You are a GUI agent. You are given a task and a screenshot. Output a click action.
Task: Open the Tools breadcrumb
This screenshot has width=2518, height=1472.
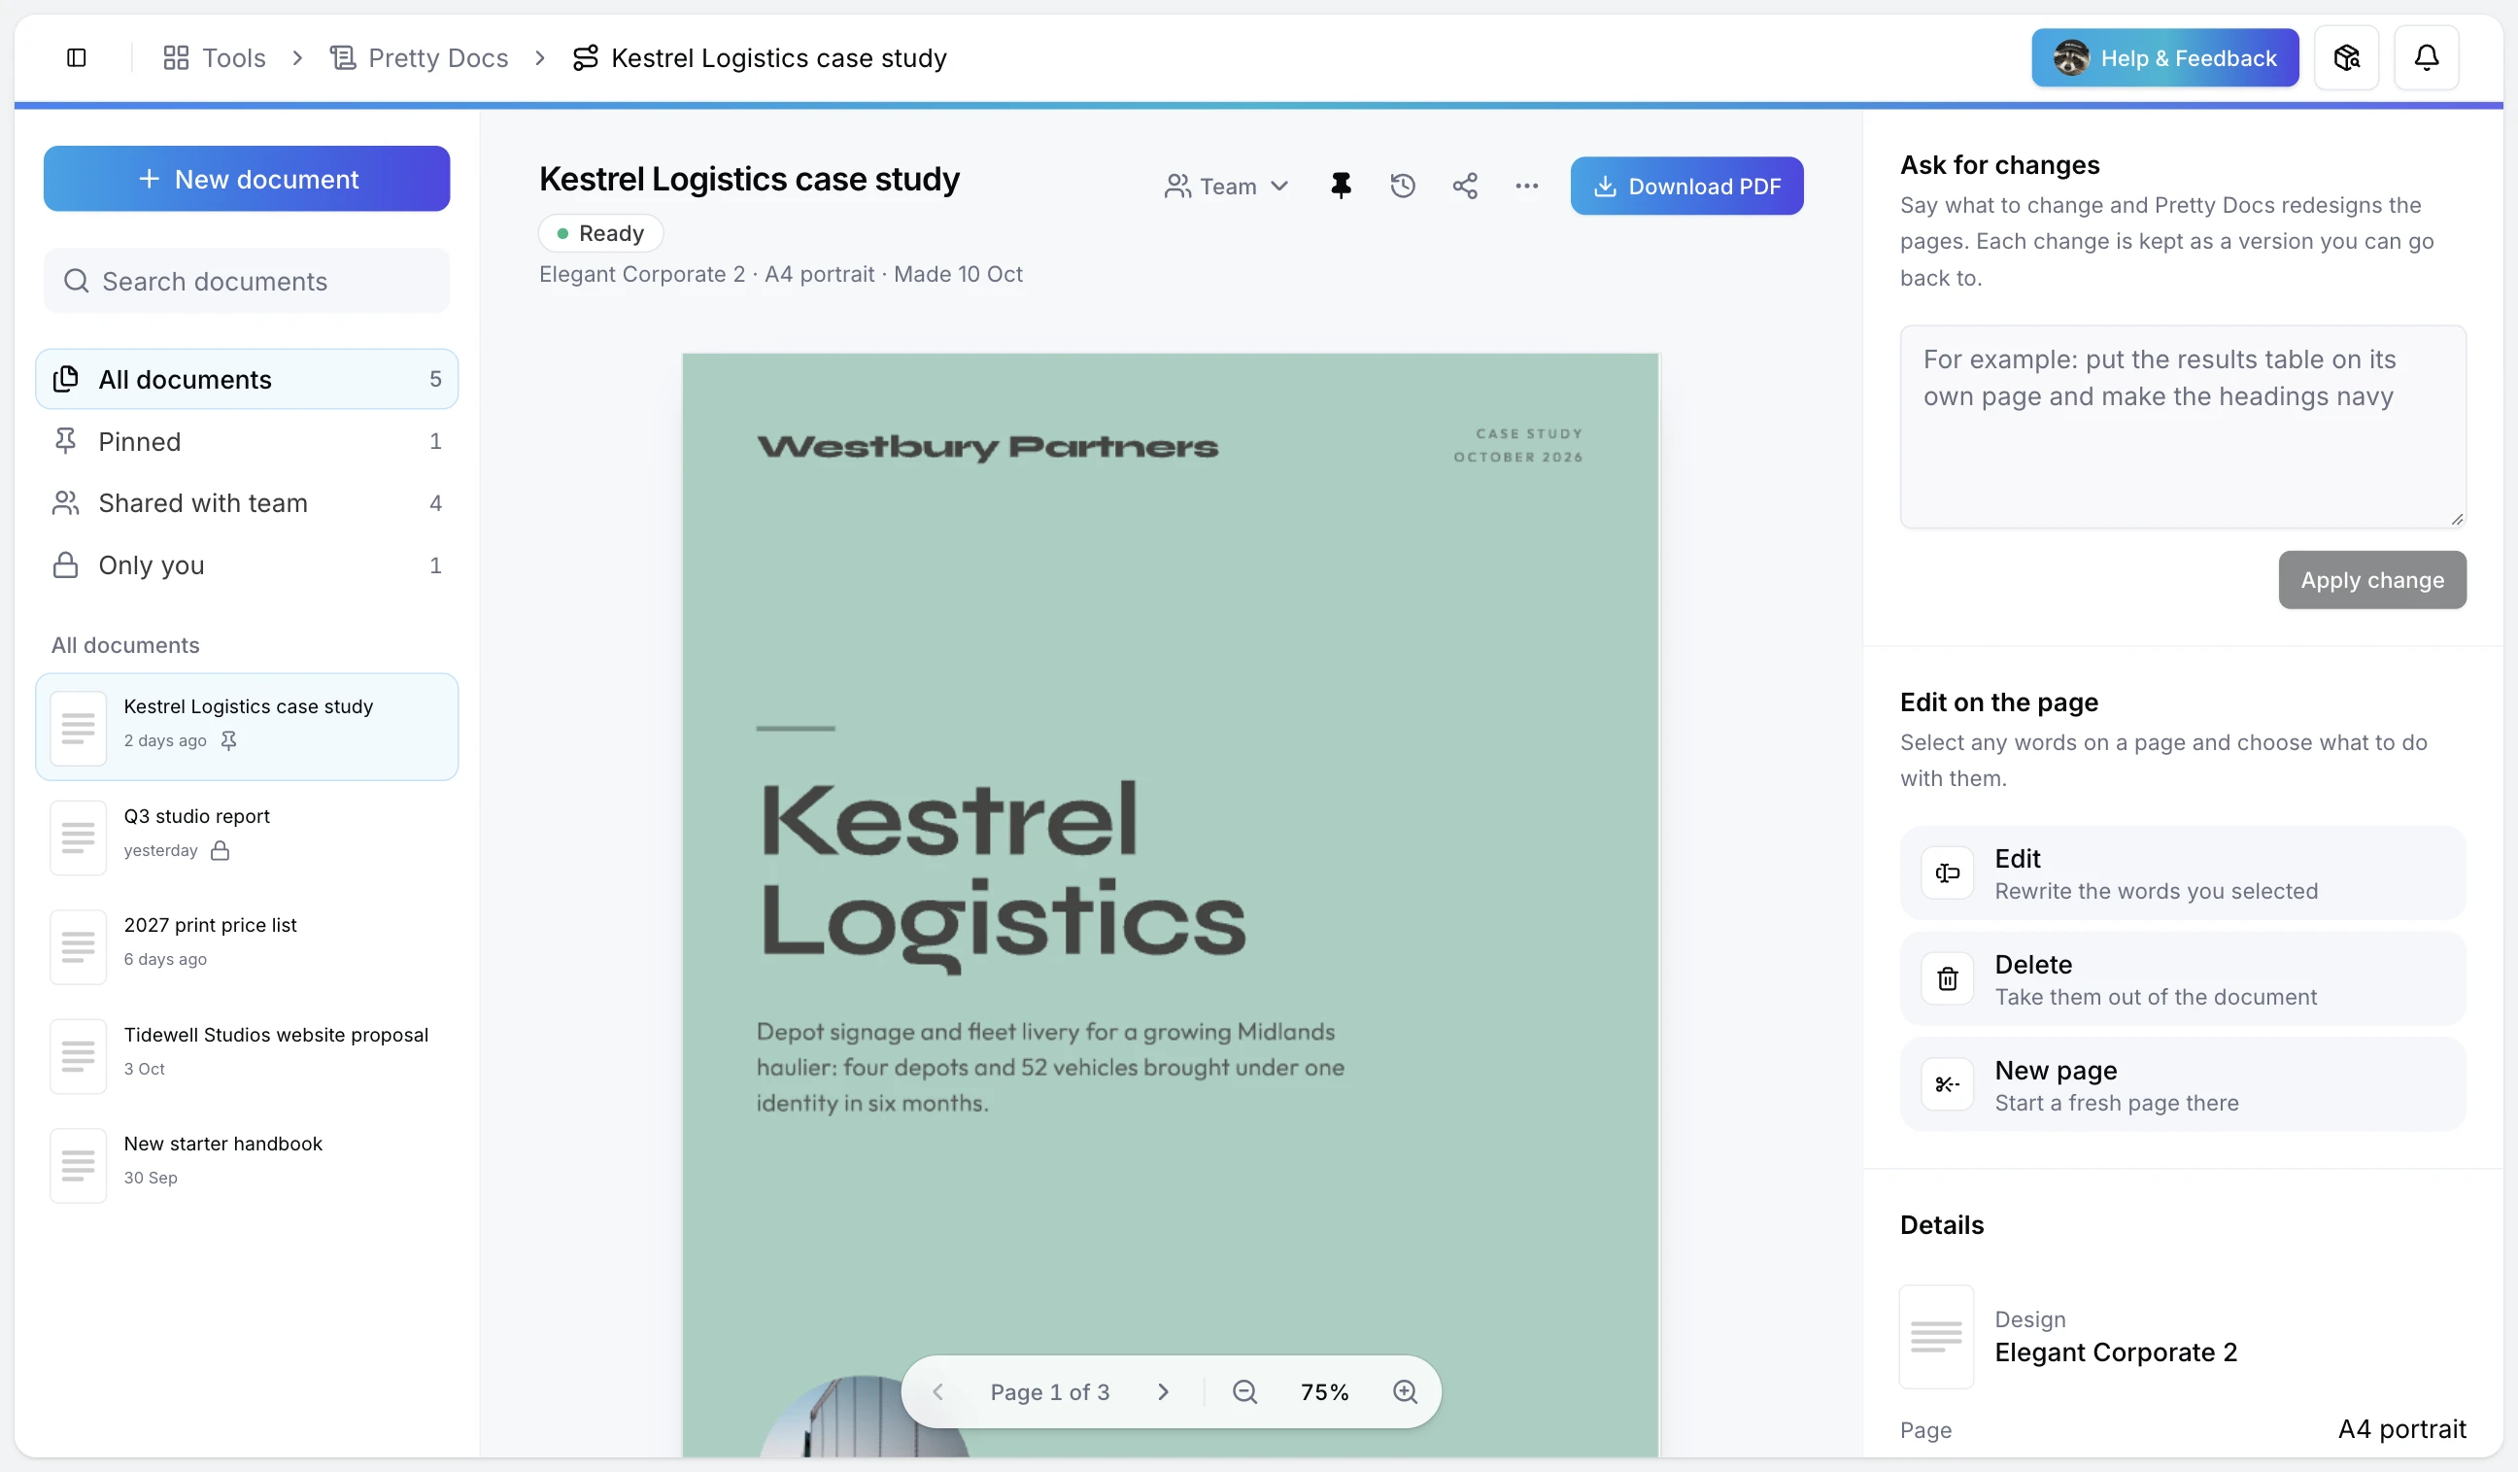coord(215,58)
